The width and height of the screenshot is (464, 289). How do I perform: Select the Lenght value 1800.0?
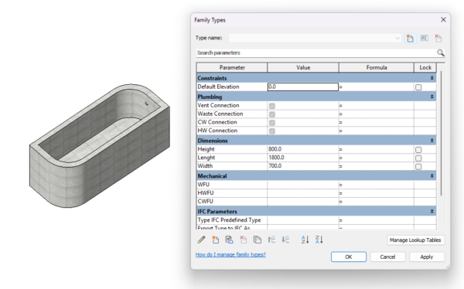point(276,158)
